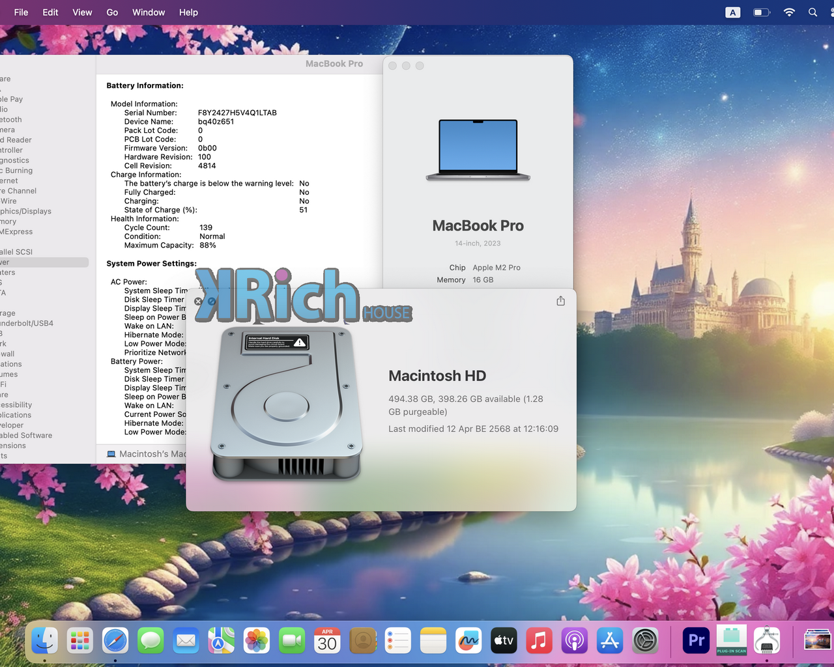Image resolution: width=834 pixels, height=667 pixels.
Task: Click the Macintosh's Mac path bar item
Action: [146, 454]
